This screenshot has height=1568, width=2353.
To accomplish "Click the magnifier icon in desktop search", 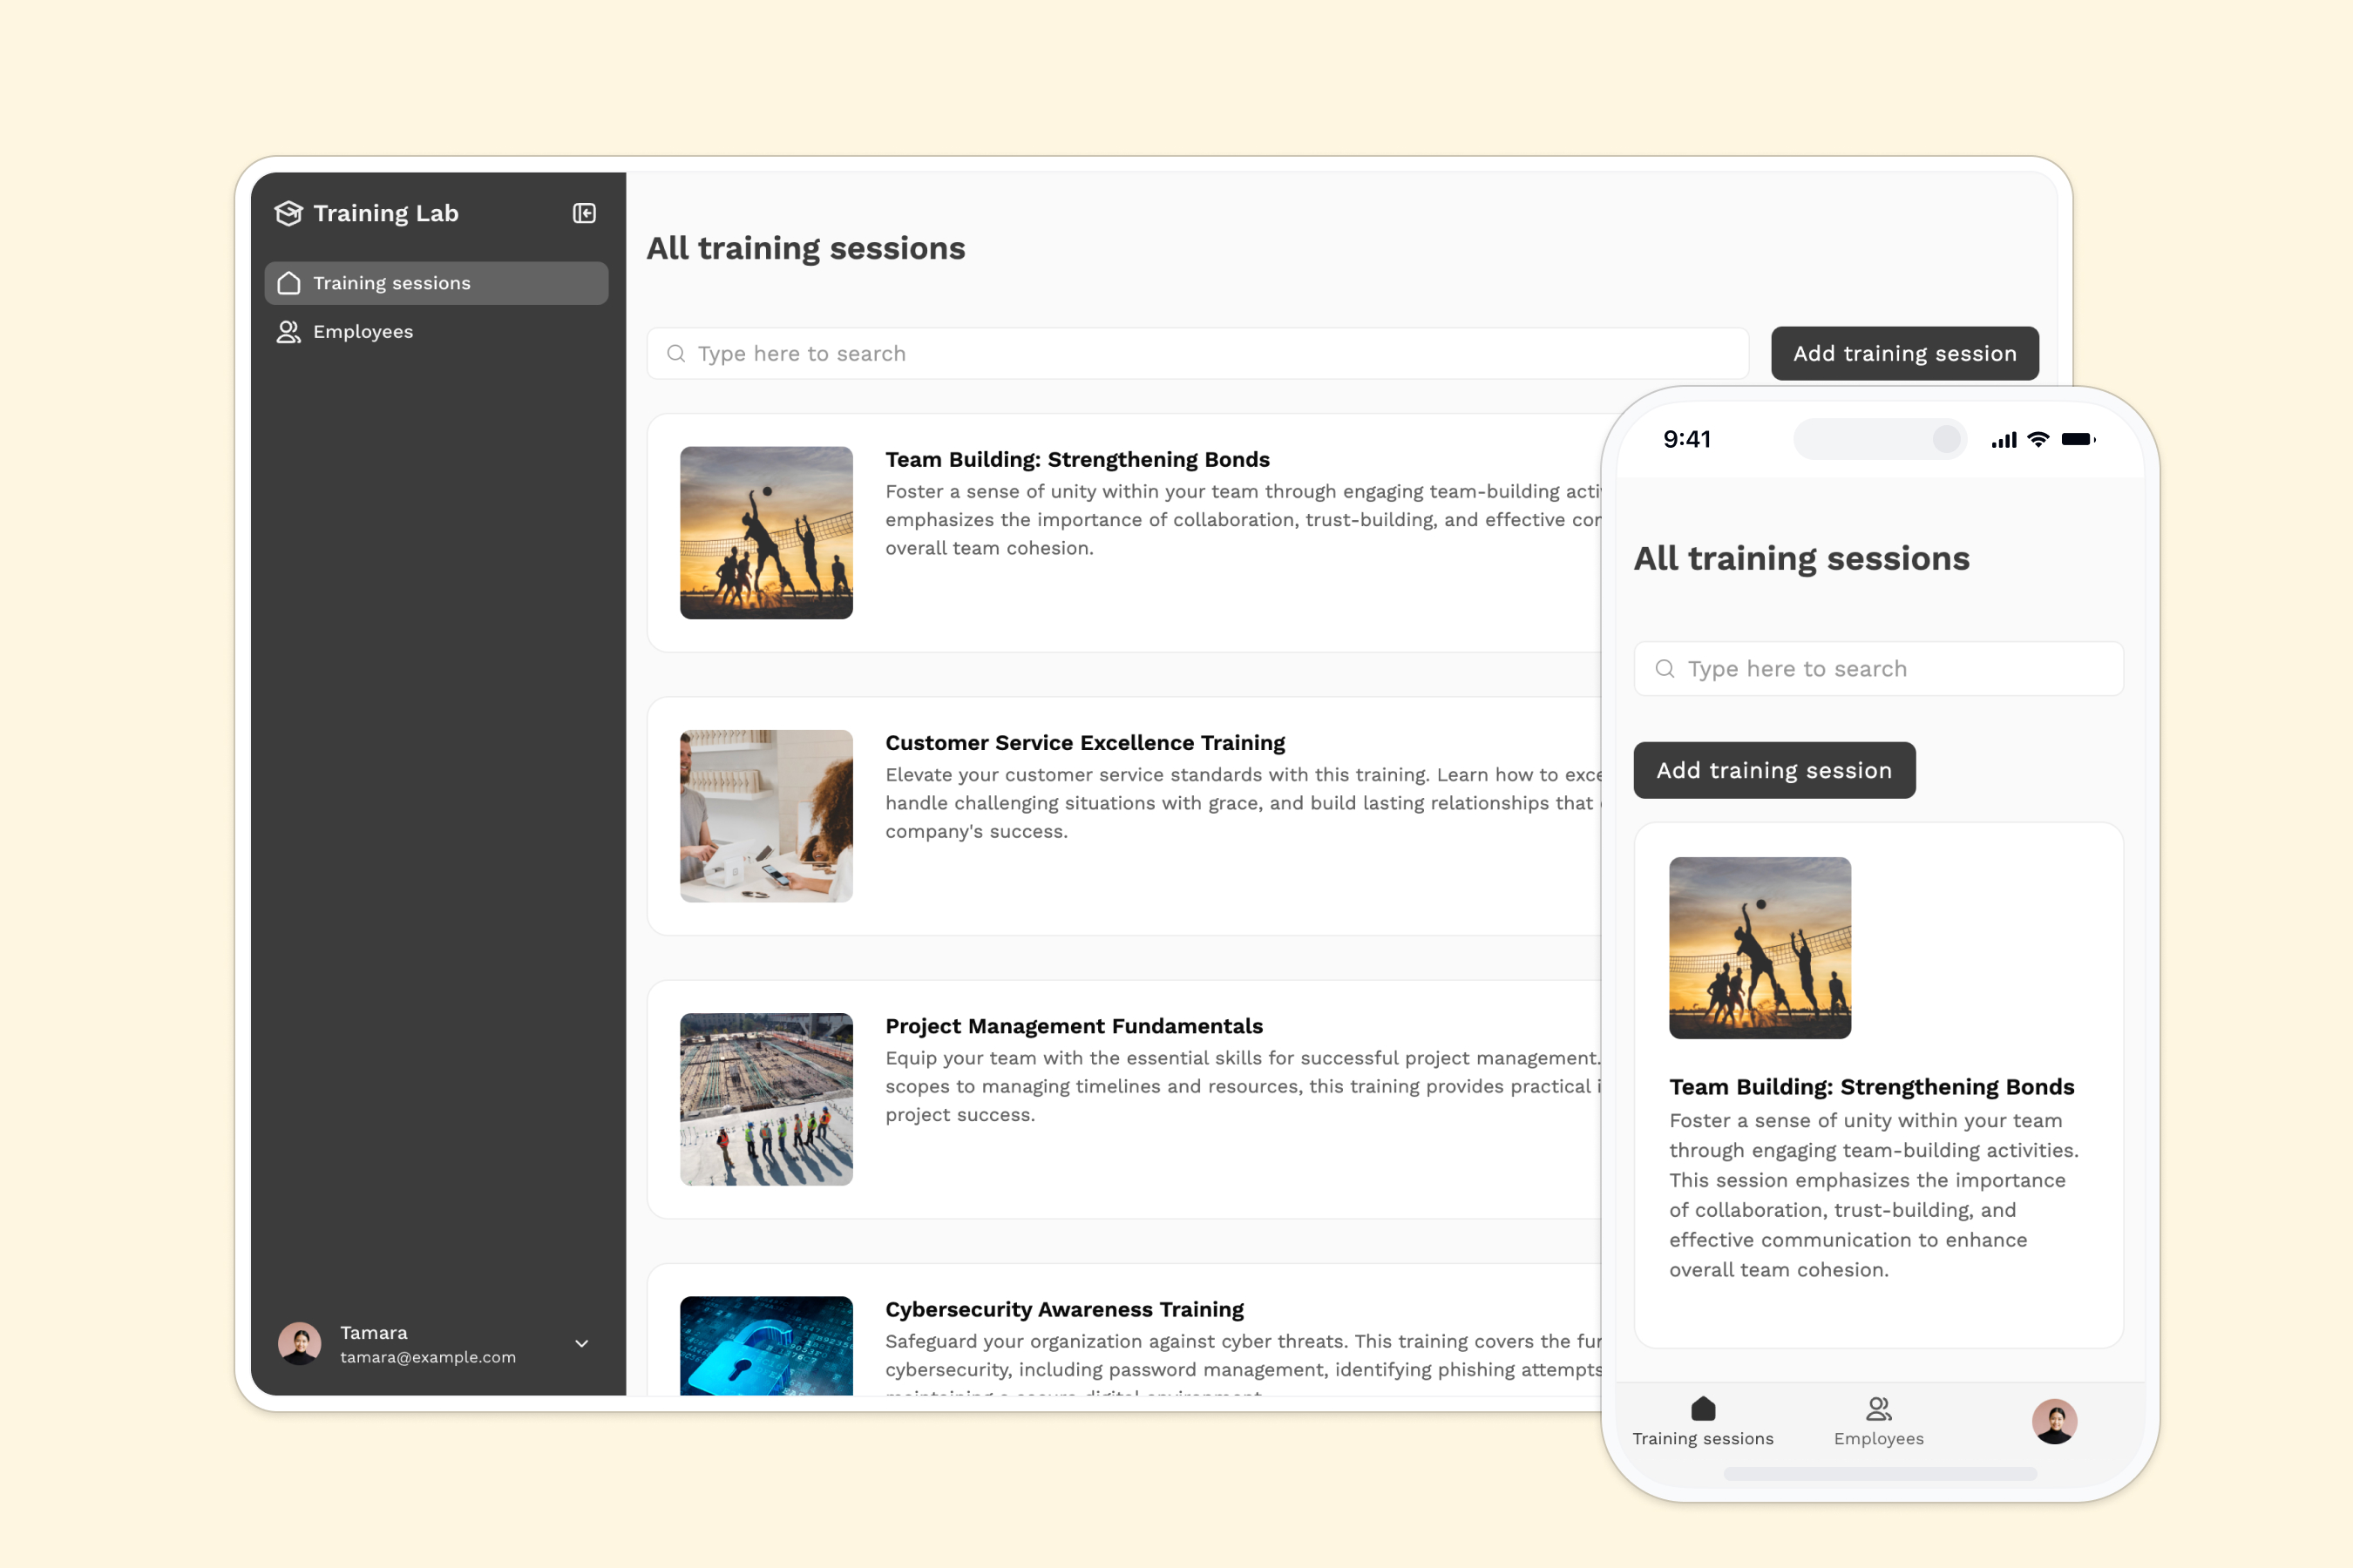I will pos(676,354).
